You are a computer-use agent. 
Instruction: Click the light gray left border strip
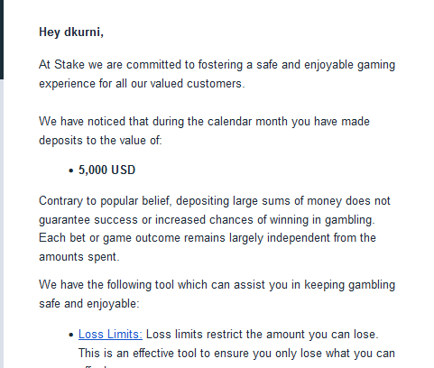[2, 224]
